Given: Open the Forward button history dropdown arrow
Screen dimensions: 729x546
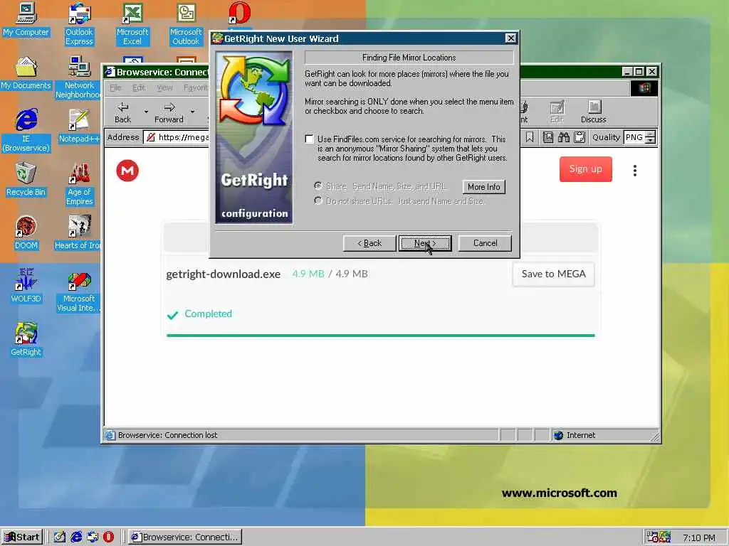Looking at the screenshot, I should click(192, 112).
